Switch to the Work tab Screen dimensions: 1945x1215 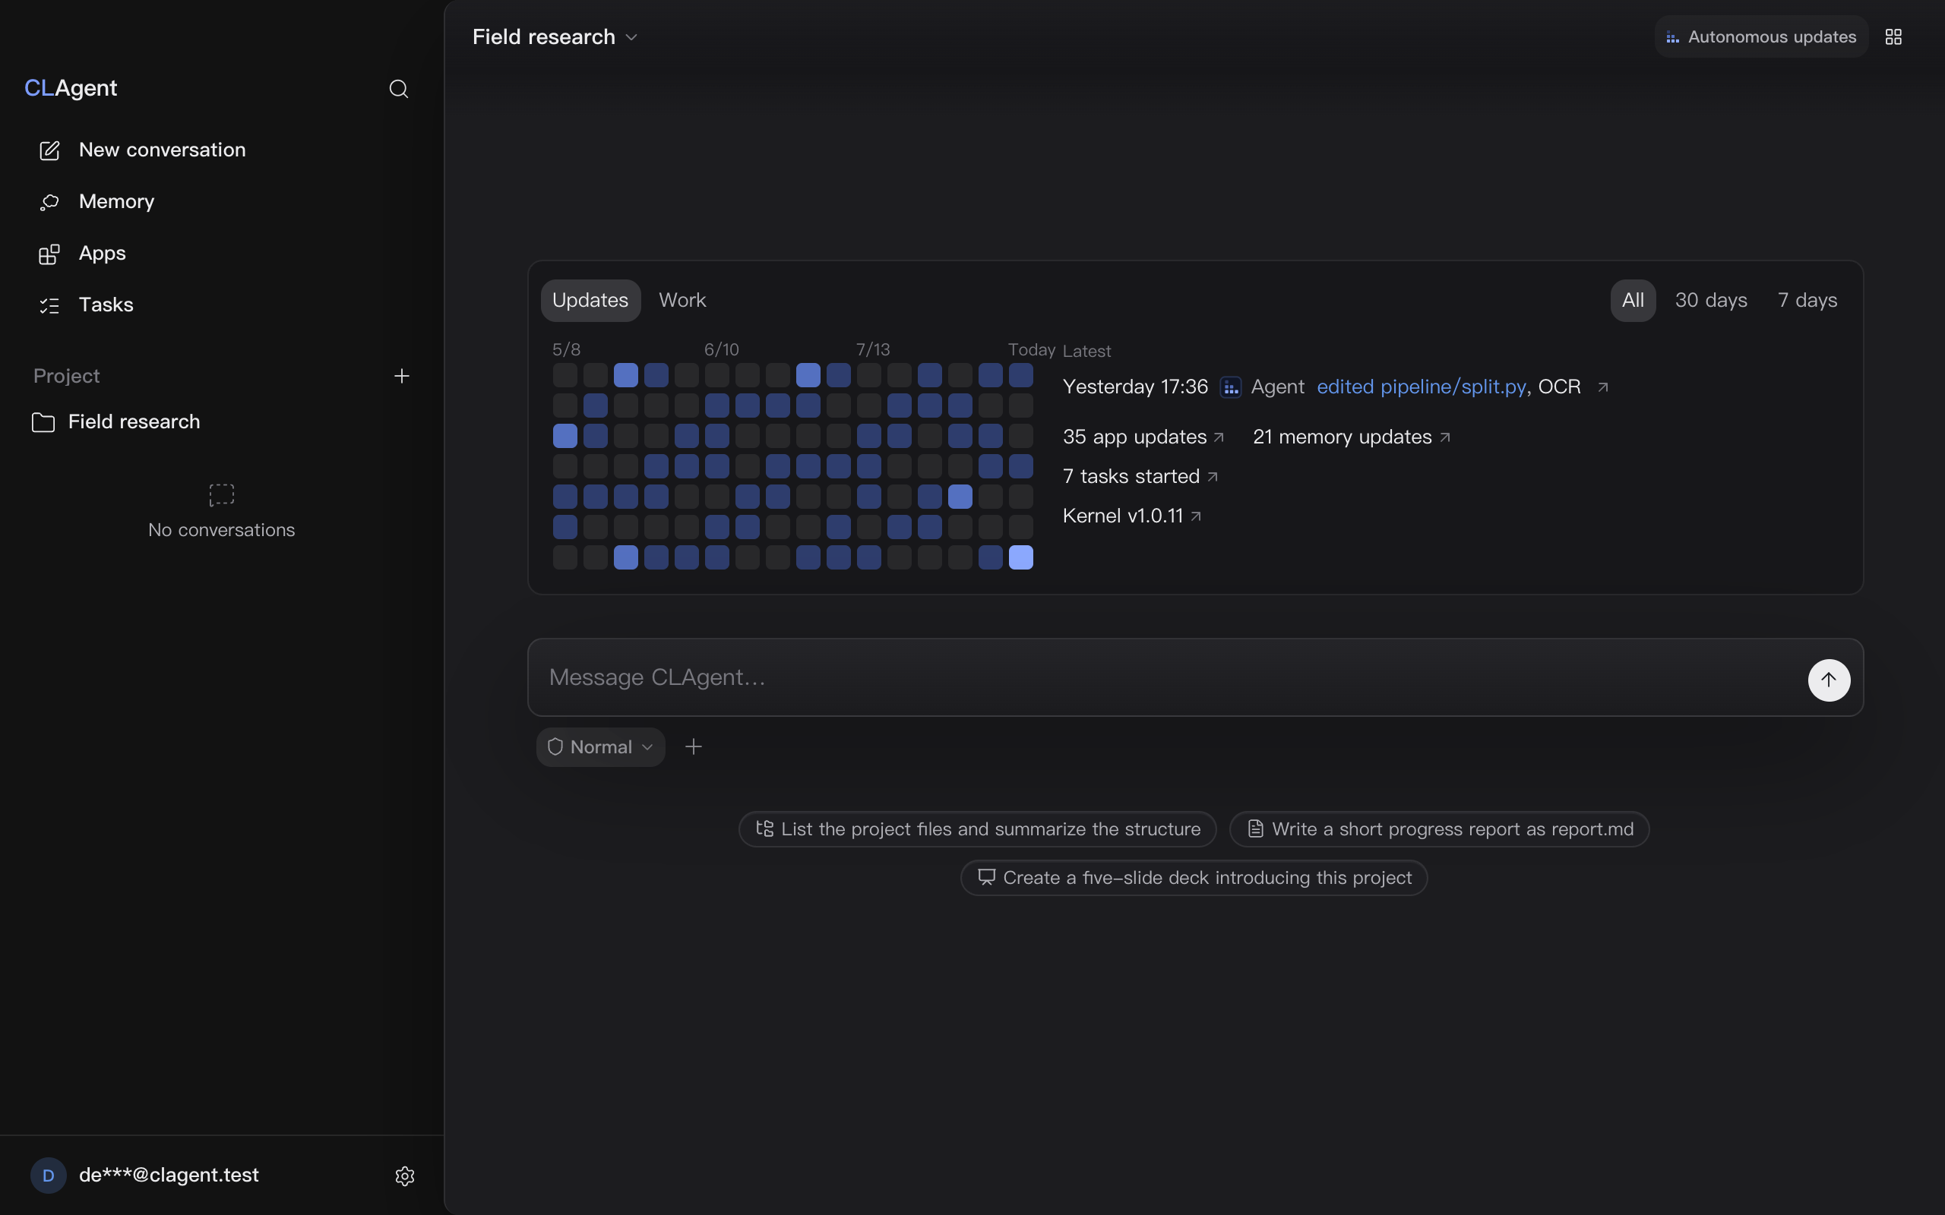point(682,301)
